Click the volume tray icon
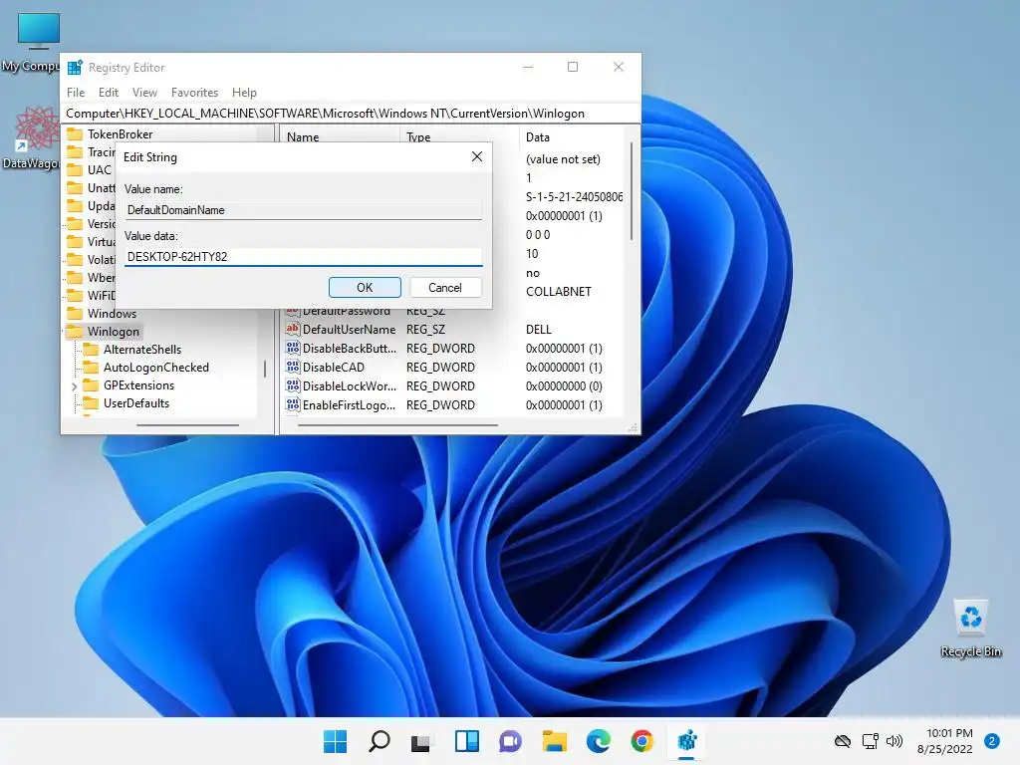This screenshot has width=1020, height=765. pos(894,741)
